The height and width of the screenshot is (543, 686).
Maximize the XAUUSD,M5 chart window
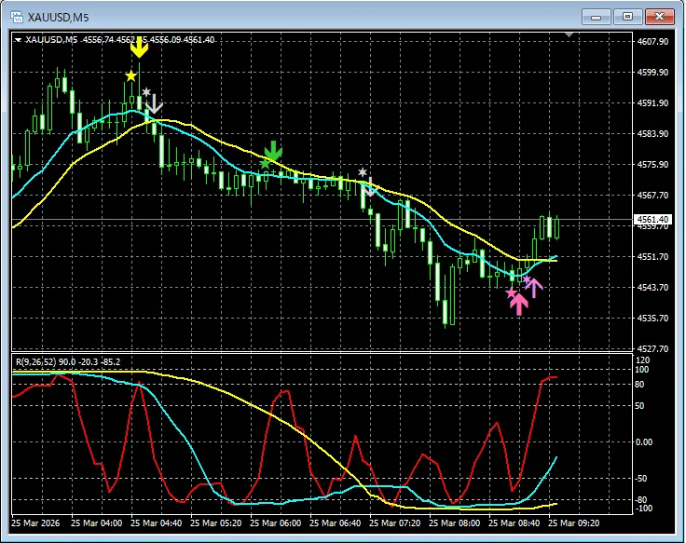point(627,17)
